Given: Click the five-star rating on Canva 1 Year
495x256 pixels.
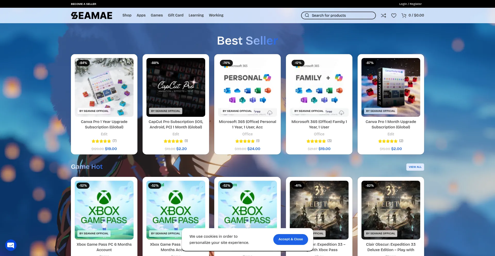Looking at the screenshot, I should tap(101, 141).
